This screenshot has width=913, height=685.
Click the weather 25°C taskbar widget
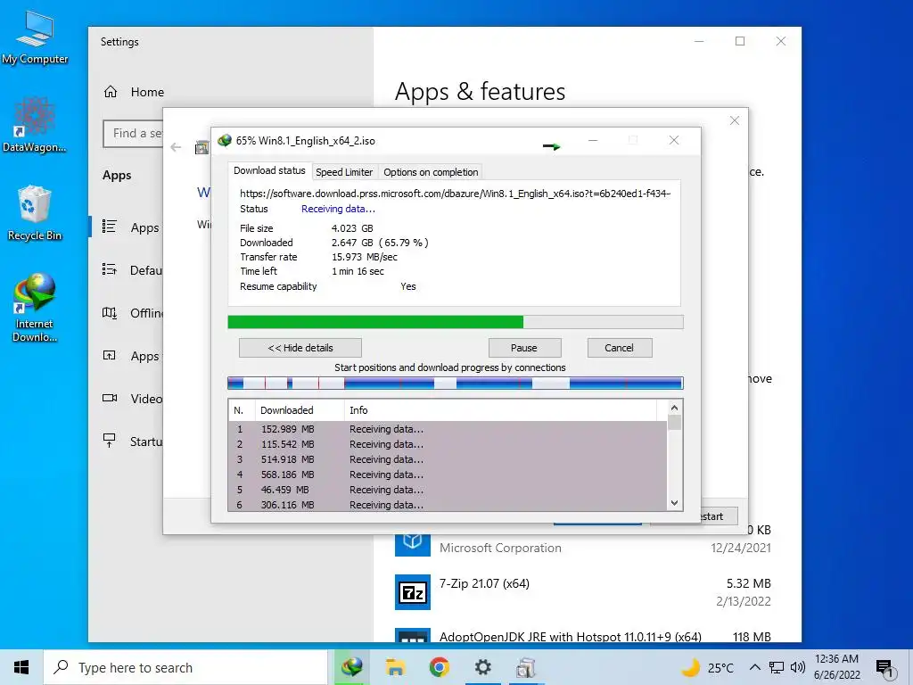pos(707,667)
